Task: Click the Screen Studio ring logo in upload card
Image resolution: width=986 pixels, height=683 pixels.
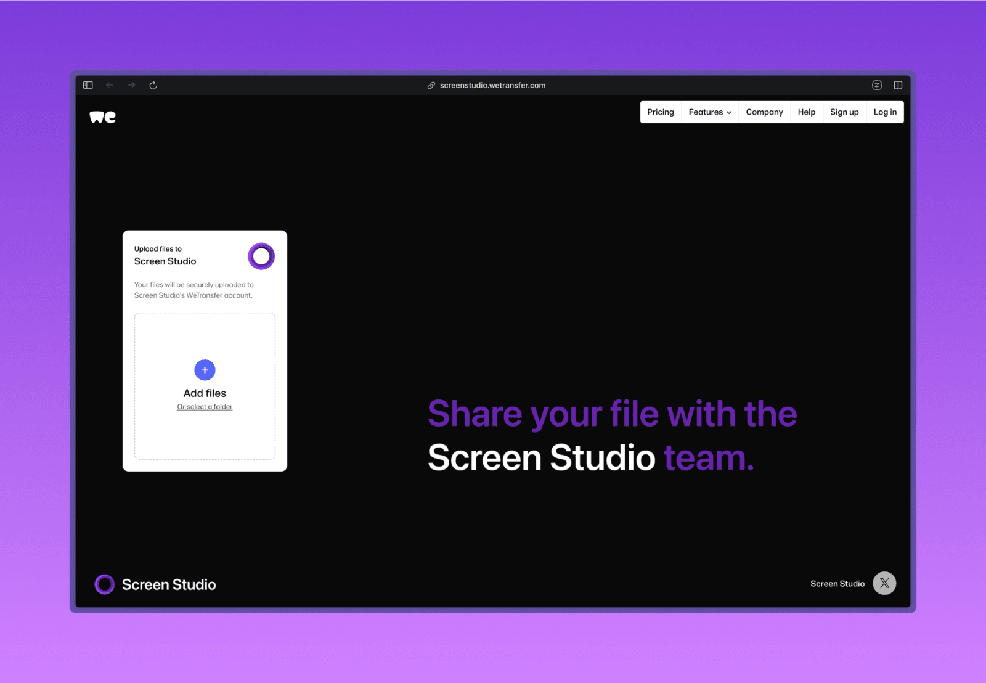Action: (x=261, y=256)
